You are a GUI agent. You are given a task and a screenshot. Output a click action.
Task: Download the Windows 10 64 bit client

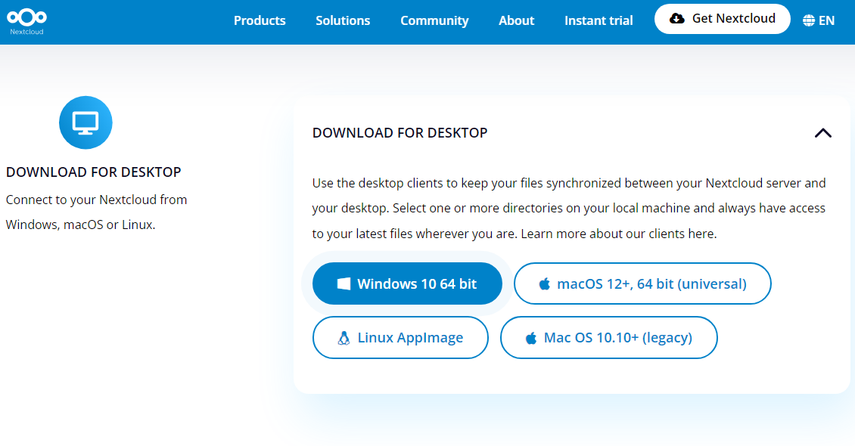(x=407, y=283)
